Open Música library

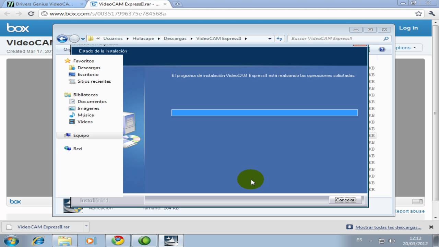(86, 115)
